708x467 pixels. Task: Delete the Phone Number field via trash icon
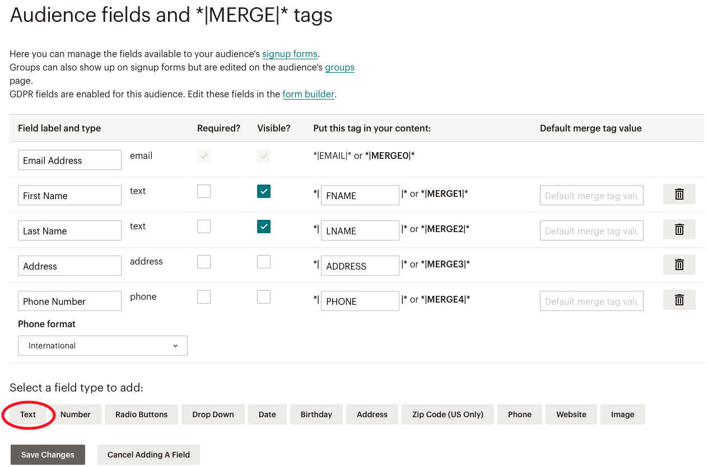coord(679,300)
